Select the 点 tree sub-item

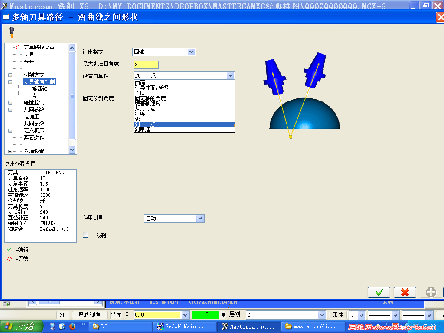pyautogui.click(x=34, y=96)
